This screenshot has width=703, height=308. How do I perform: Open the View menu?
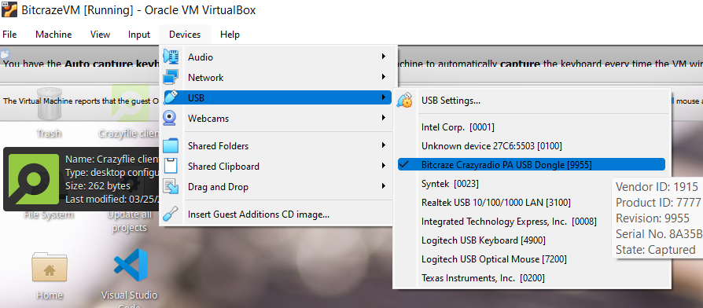(x=100, y=35)
